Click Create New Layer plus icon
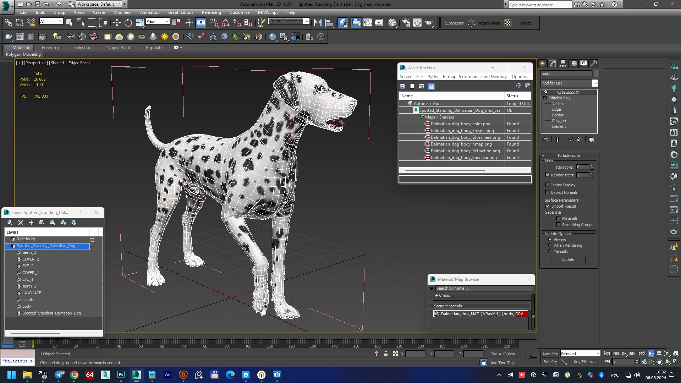 point(31,223)
